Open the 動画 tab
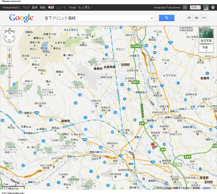217x194 pixels. click(x=42, y=7)
